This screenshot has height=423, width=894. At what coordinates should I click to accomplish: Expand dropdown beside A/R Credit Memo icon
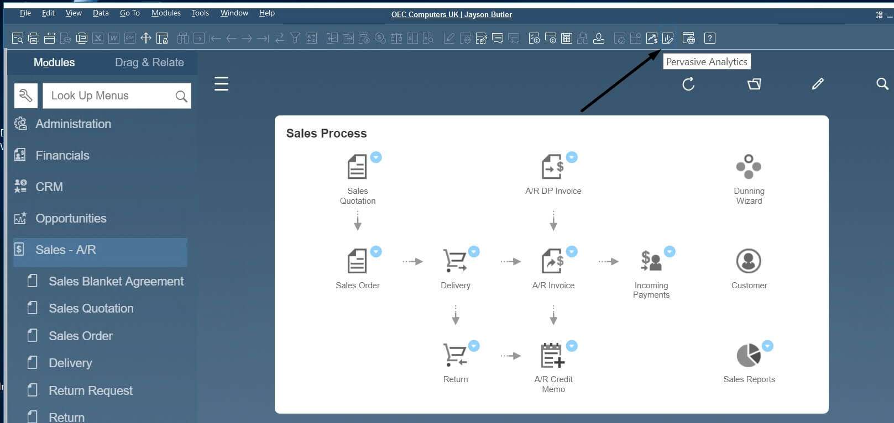click(x=572, y=346)
